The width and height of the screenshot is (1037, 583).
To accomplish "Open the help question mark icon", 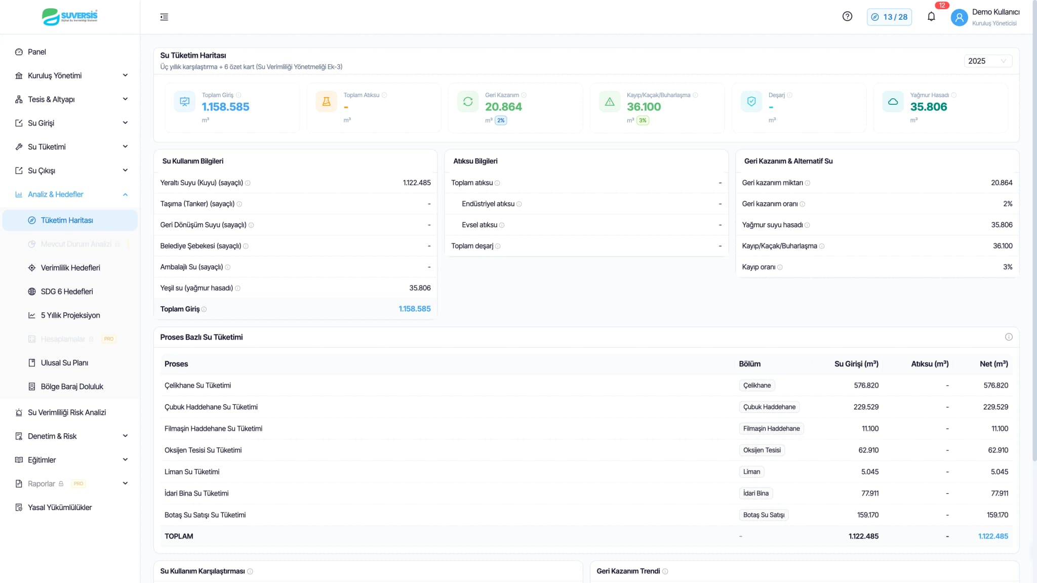I will (847, 17).
